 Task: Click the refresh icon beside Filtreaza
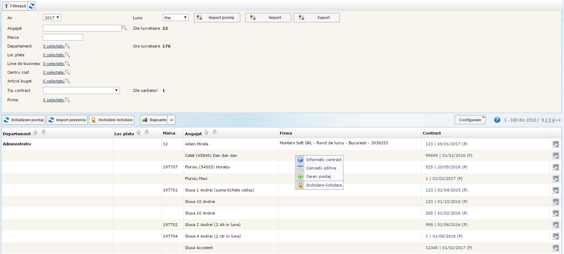pyautogui.click(x=31, y=6)
